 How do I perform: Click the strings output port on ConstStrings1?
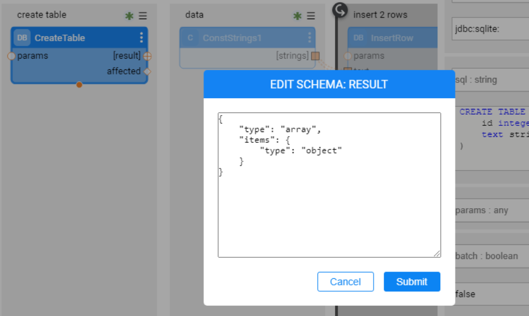tap(315, 56)
